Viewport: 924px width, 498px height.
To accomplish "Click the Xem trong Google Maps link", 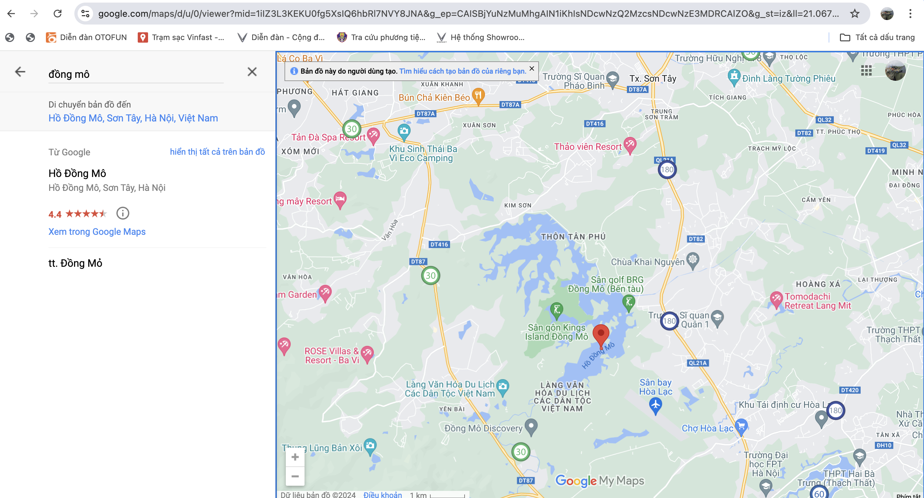I will (x=97, y=232).
